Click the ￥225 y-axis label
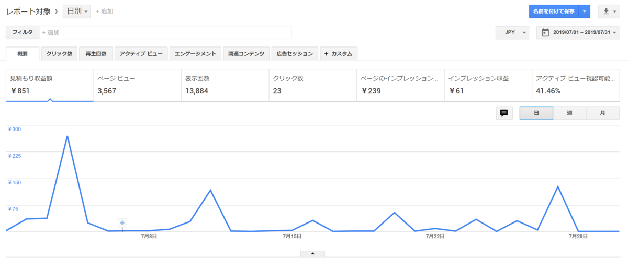The width and height of the screenshot is (628, 258). tap(14, 156)
